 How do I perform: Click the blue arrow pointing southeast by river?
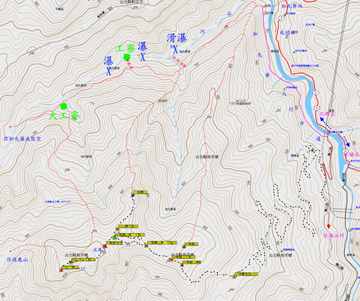coord(347,141)
